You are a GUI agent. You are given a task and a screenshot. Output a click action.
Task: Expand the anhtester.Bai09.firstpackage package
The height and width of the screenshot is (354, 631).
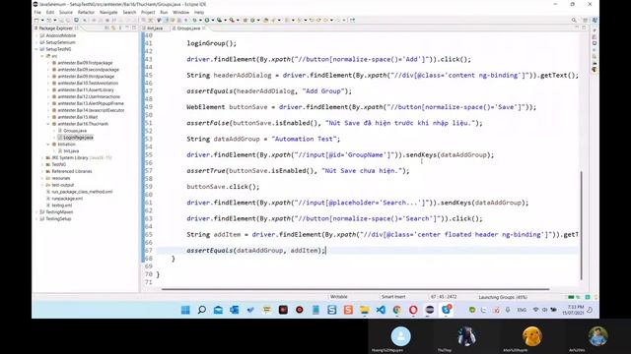click(x=48, y=63)
